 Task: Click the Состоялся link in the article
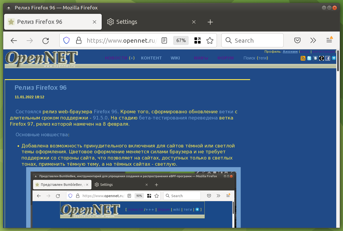(x=28, y=112)
